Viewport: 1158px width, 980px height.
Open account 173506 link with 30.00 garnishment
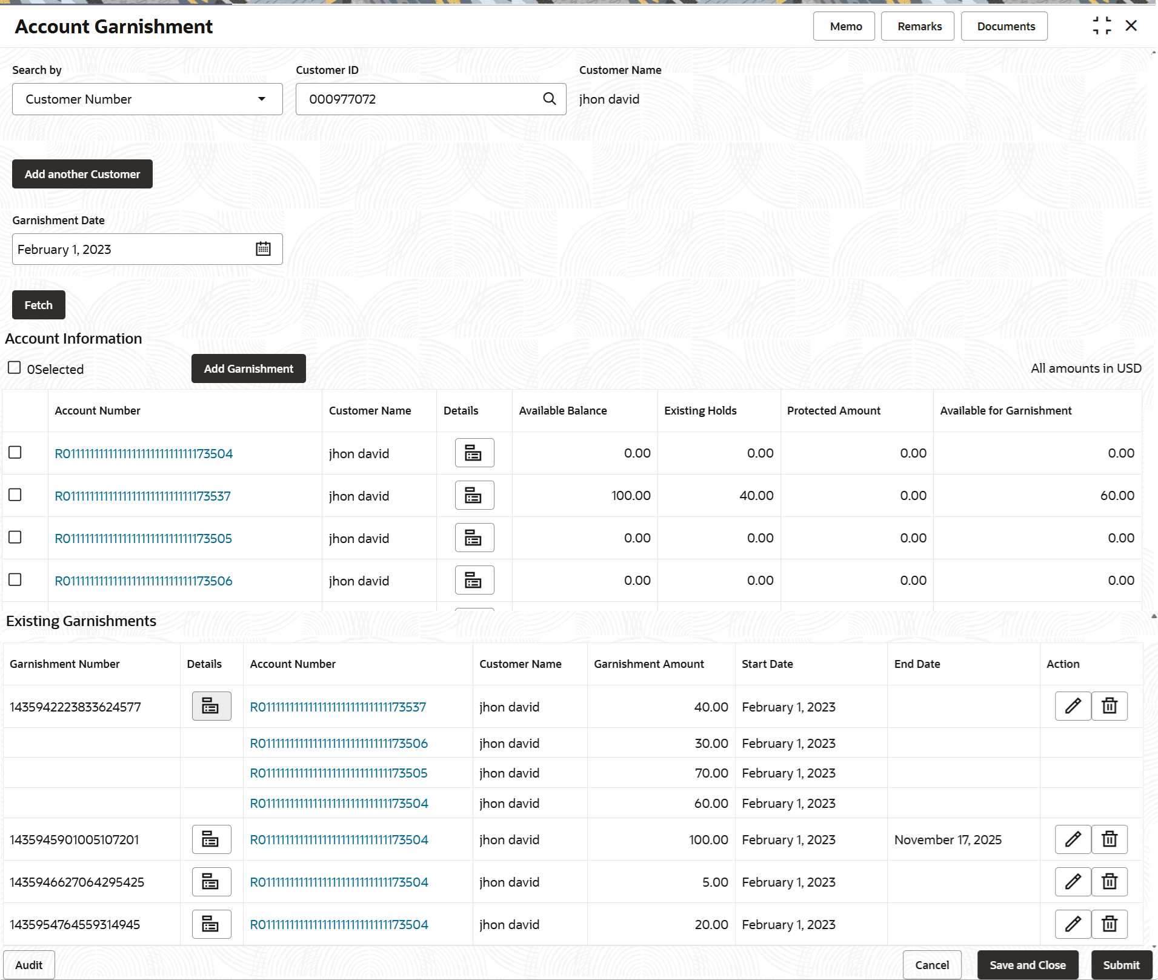[x=339, y=743]
